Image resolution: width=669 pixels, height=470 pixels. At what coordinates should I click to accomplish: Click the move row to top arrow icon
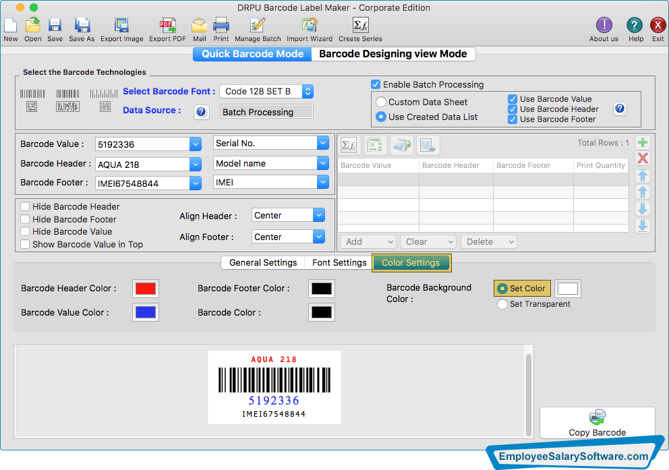[x=643, y=175]
